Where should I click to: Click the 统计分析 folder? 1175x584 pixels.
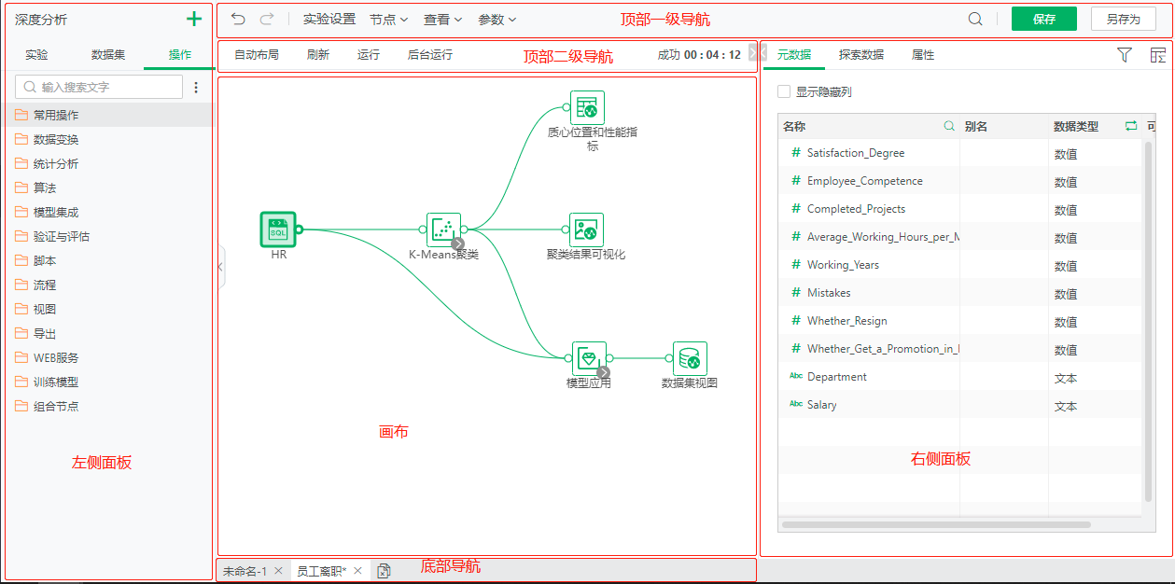(x=108, y=163)
